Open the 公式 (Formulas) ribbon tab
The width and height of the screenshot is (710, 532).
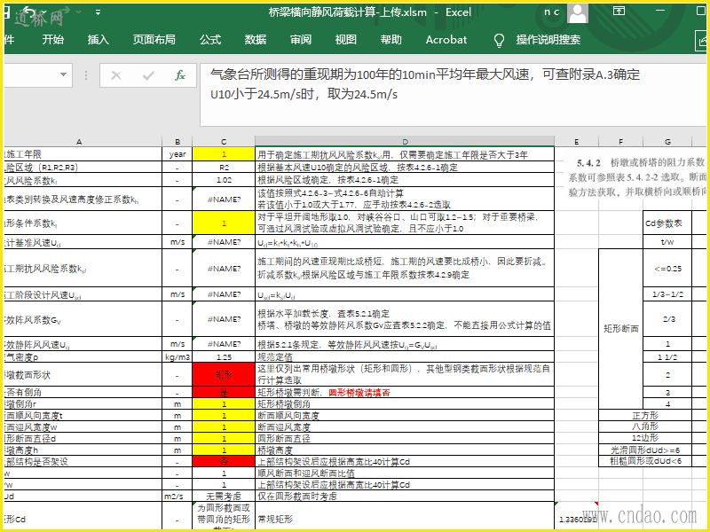(210, 40)
